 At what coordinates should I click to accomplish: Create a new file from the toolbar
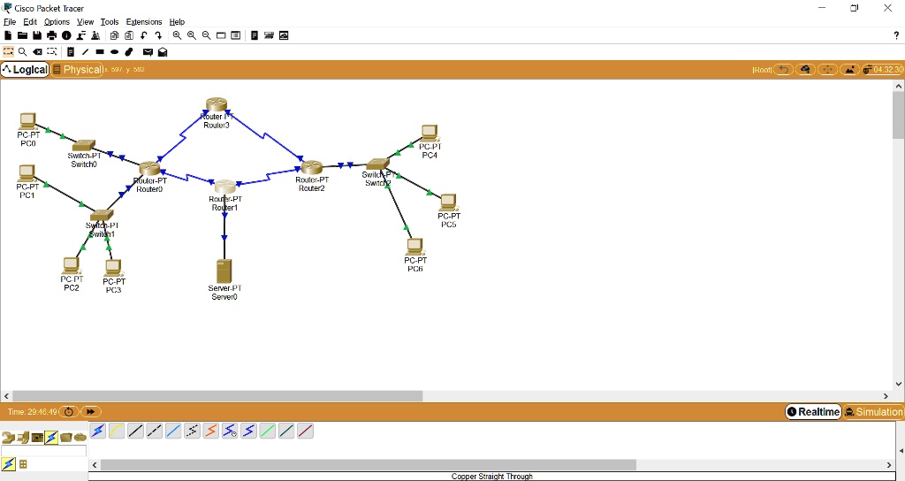(x=8, y=35)
